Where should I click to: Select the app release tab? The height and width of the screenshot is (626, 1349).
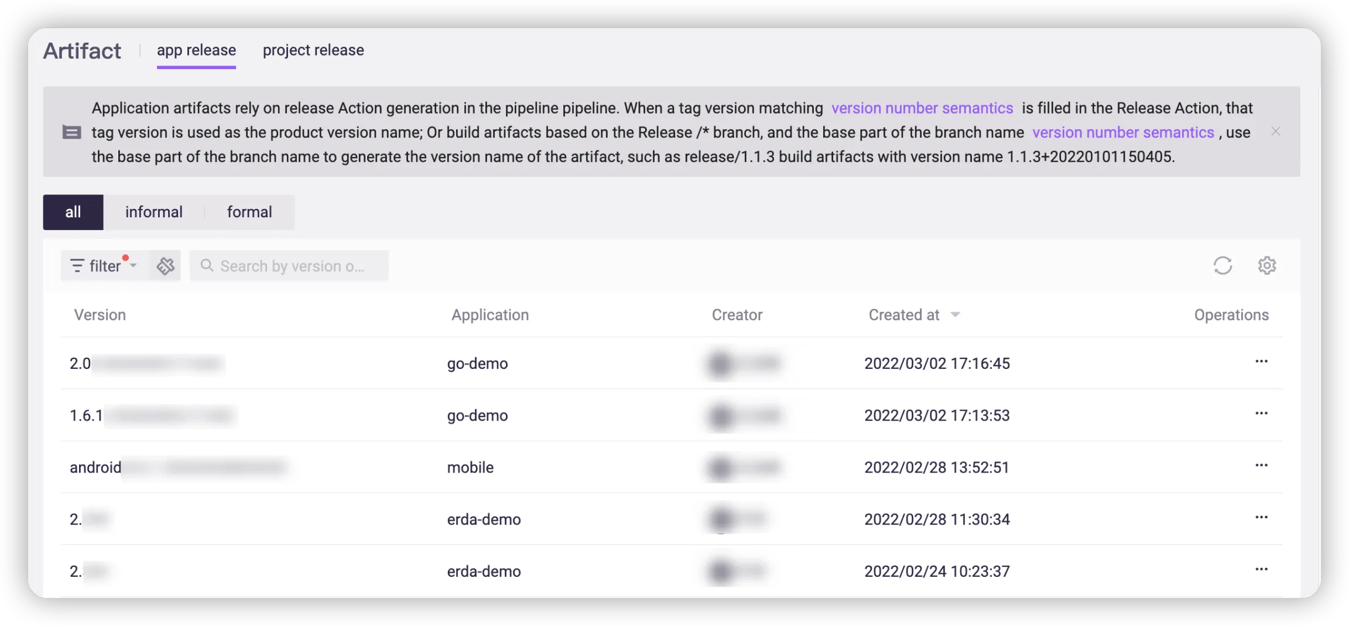[x=196, y=50]
